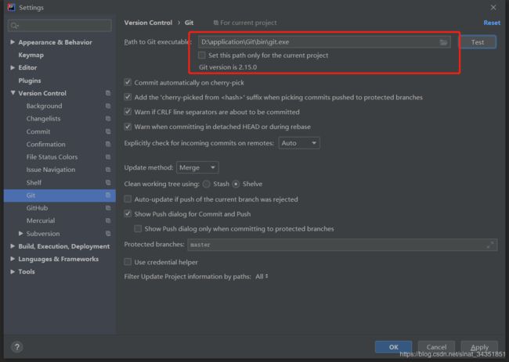Click the project-level icon next to Background
Image resolution: width=509 pixels, height=362 pixels.
108,106
